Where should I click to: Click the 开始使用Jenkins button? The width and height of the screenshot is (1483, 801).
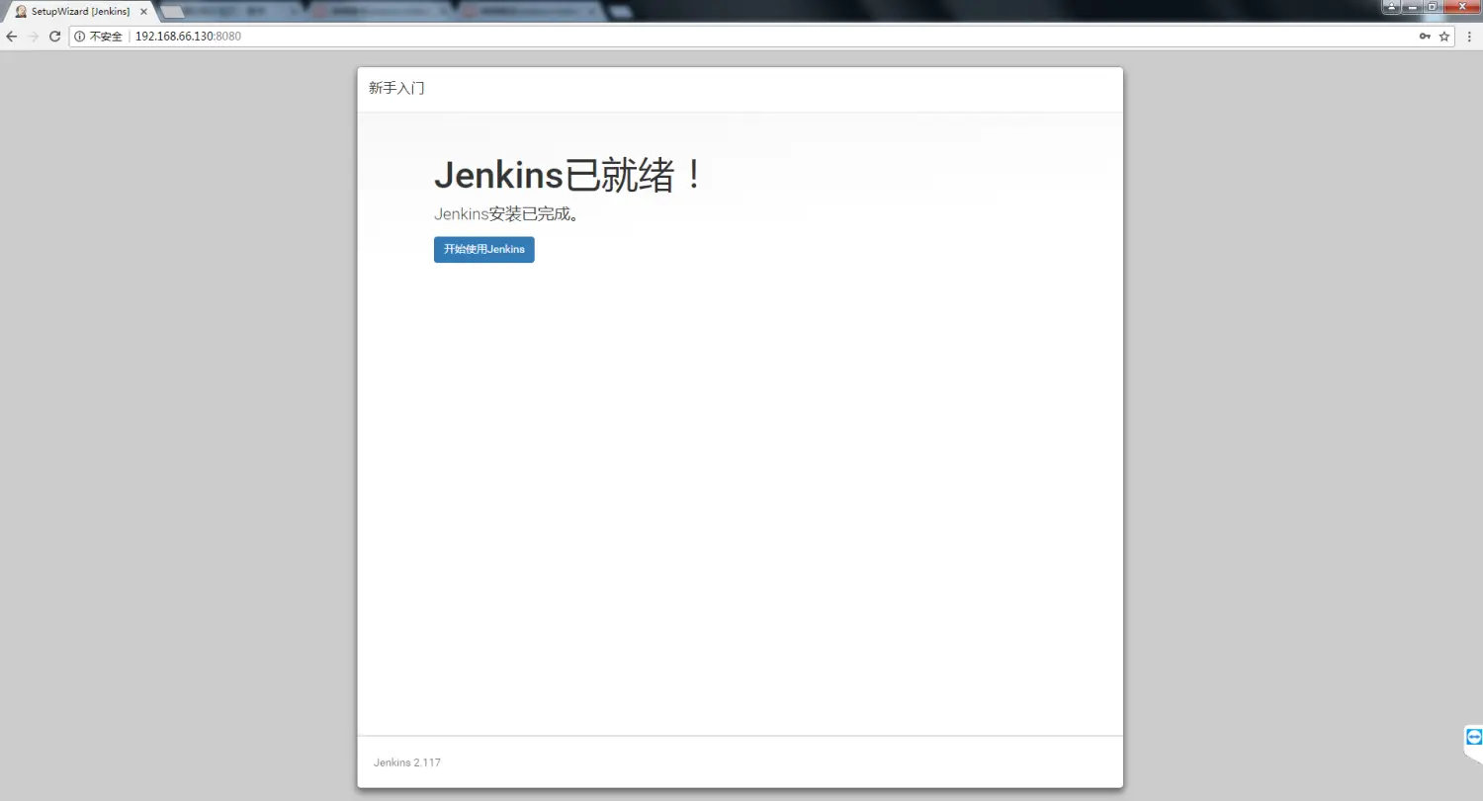(x=484, y=250)
